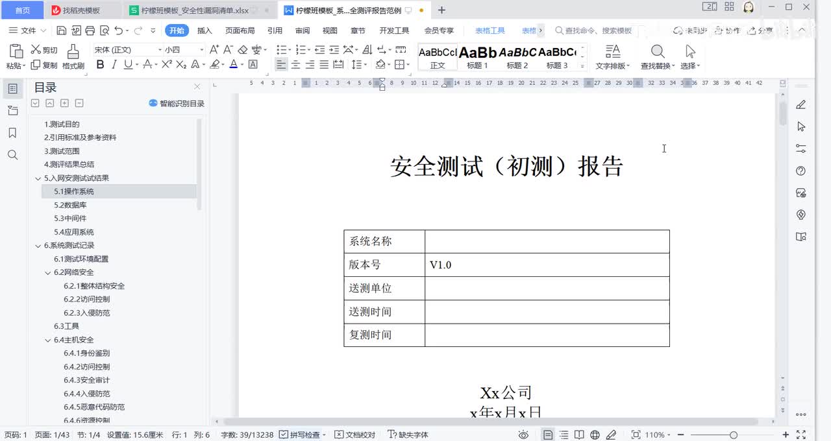Apply the 标题 1 style
This screenshot has width=831, height=441.
pos(477,57)
